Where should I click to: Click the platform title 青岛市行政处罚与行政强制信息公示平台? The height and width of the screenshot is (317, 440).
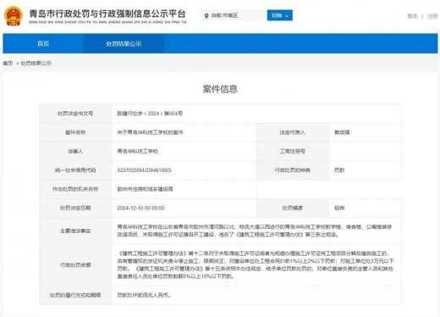tap(107, 14)
